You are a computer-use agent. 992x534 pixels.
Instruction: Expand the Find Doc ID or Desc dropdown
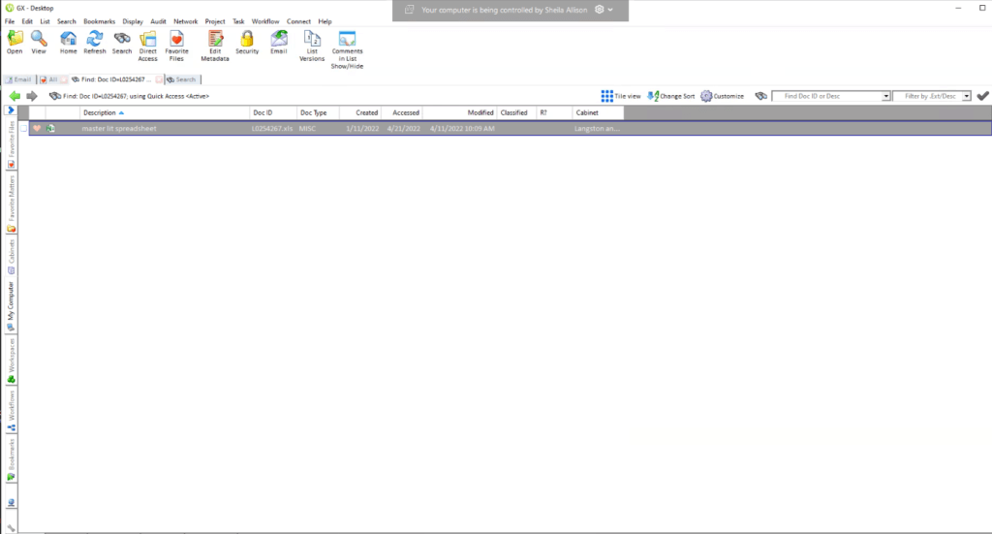click(885, 96)
